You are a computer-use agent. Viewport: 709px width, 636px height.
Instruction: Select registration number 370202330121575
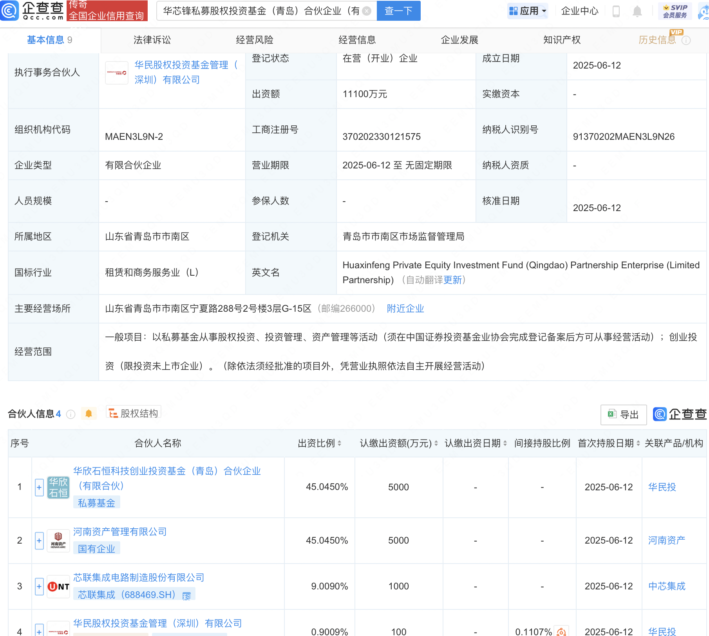click(382, 137)
